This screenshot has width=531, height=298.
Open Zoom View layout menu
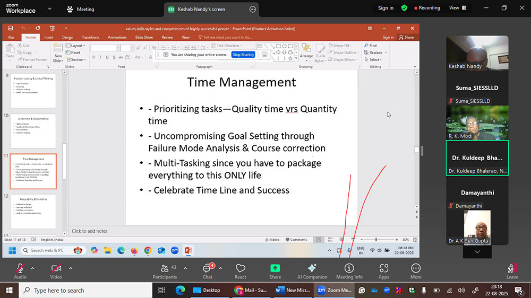click(458, 8)
